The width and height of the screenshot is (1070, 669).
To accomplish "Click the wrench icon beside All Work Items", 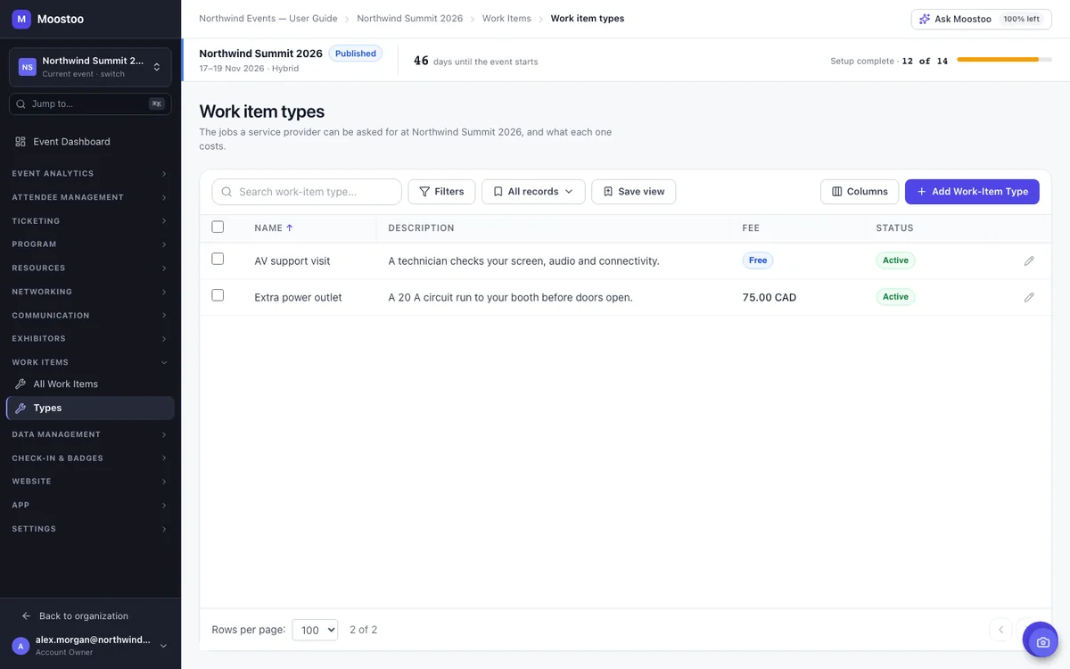I will [21, 384].
